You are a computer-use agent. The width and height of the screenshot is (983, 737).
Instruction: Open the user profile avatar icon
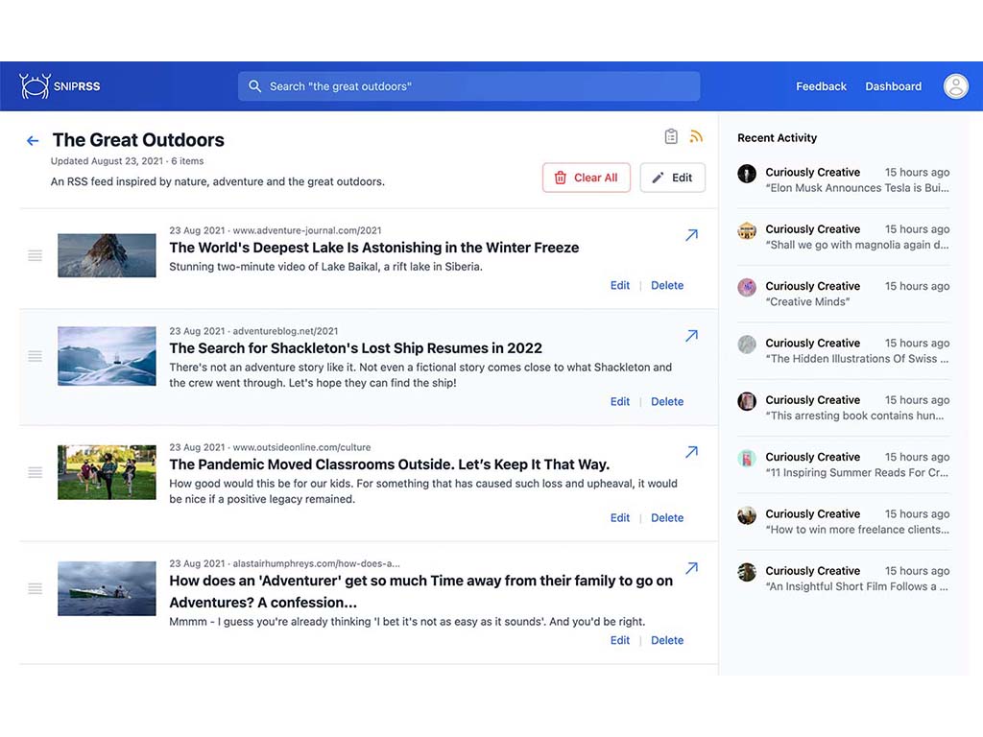[x=955, y=85]
